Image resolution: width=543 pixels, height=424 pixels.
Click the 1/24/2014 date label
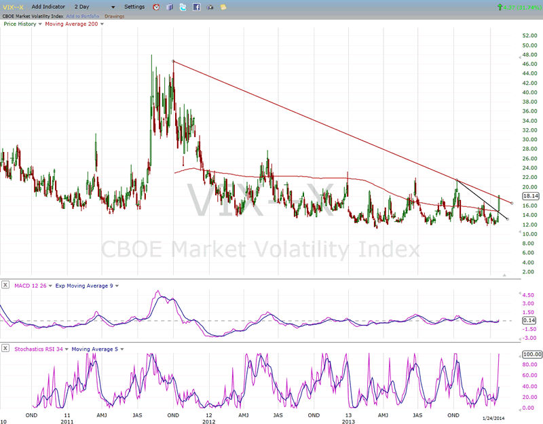point(493,419)
